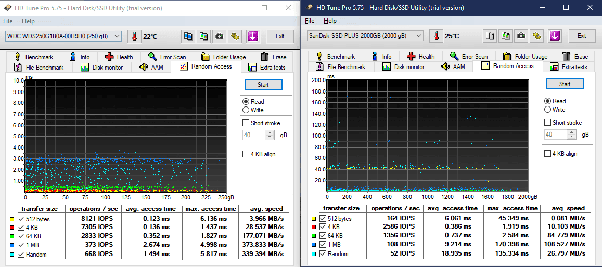602x267 pixels.
Task: Select Read radio button in WDC window
Action: [246, 101]
